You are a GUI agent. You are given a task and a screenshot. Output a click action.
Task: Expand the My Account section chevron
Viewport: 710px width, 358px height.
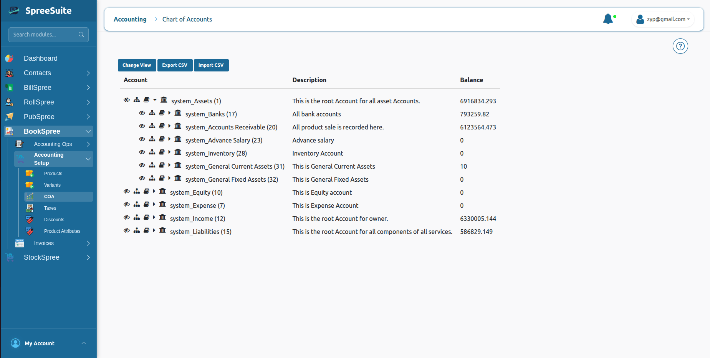click(84, 343)
